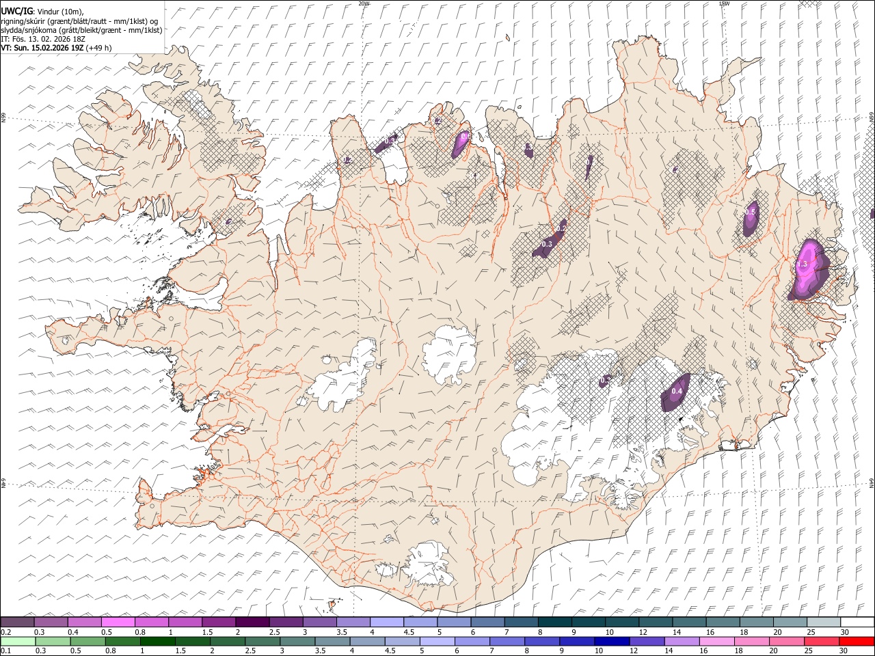875x656 pixels.
Task: Click the UWC/IG title text
Action: pos(16,11)
